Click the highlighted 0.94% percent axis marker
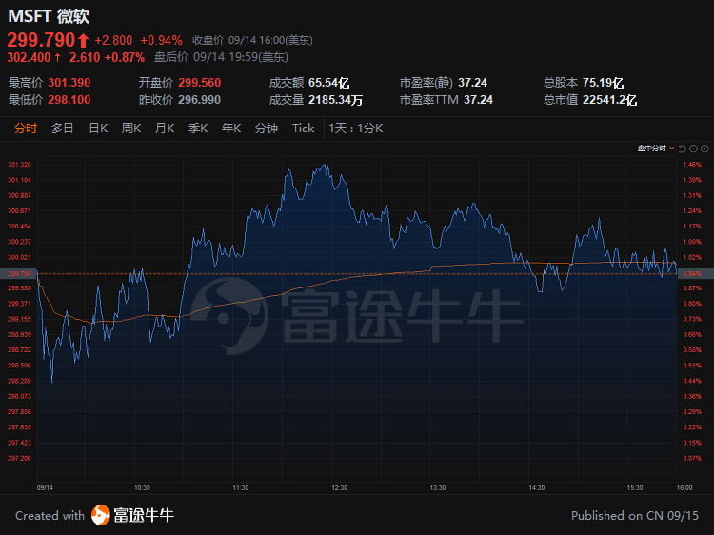Screen dimensions: 714x535 pos(695,273)
